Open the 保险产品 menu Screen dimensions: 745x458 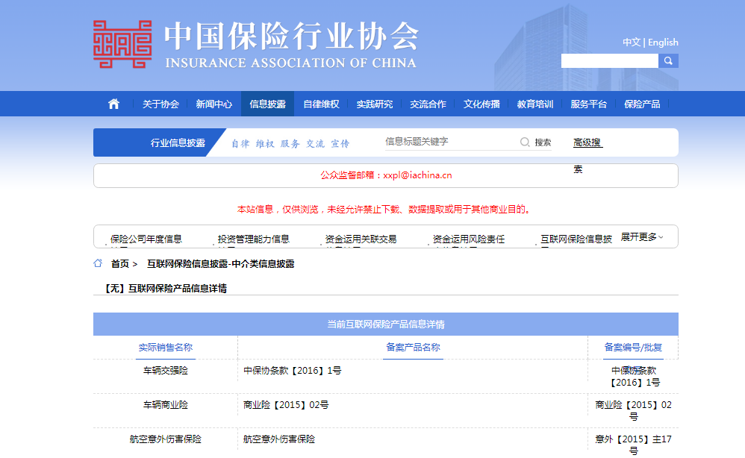pos(642,104)
